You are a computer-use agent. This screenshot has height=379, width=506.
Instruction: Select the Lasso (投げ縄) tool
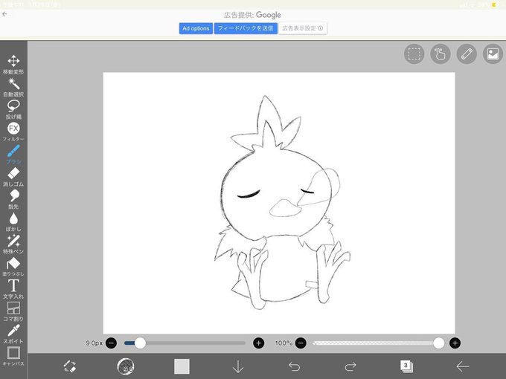pyautogui.click(x=13, y=109)
